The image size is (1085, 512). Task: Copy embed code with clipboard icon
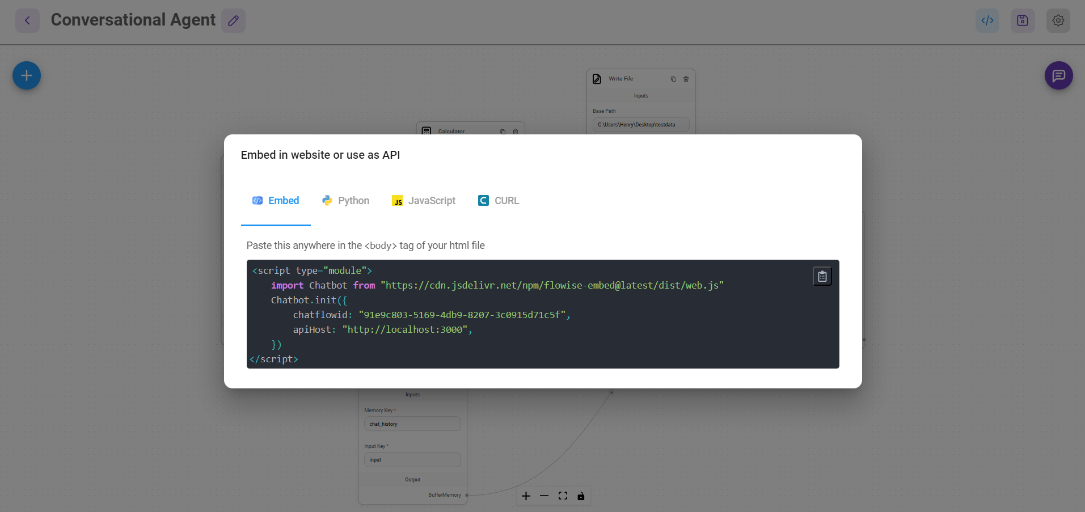(822, 276)
